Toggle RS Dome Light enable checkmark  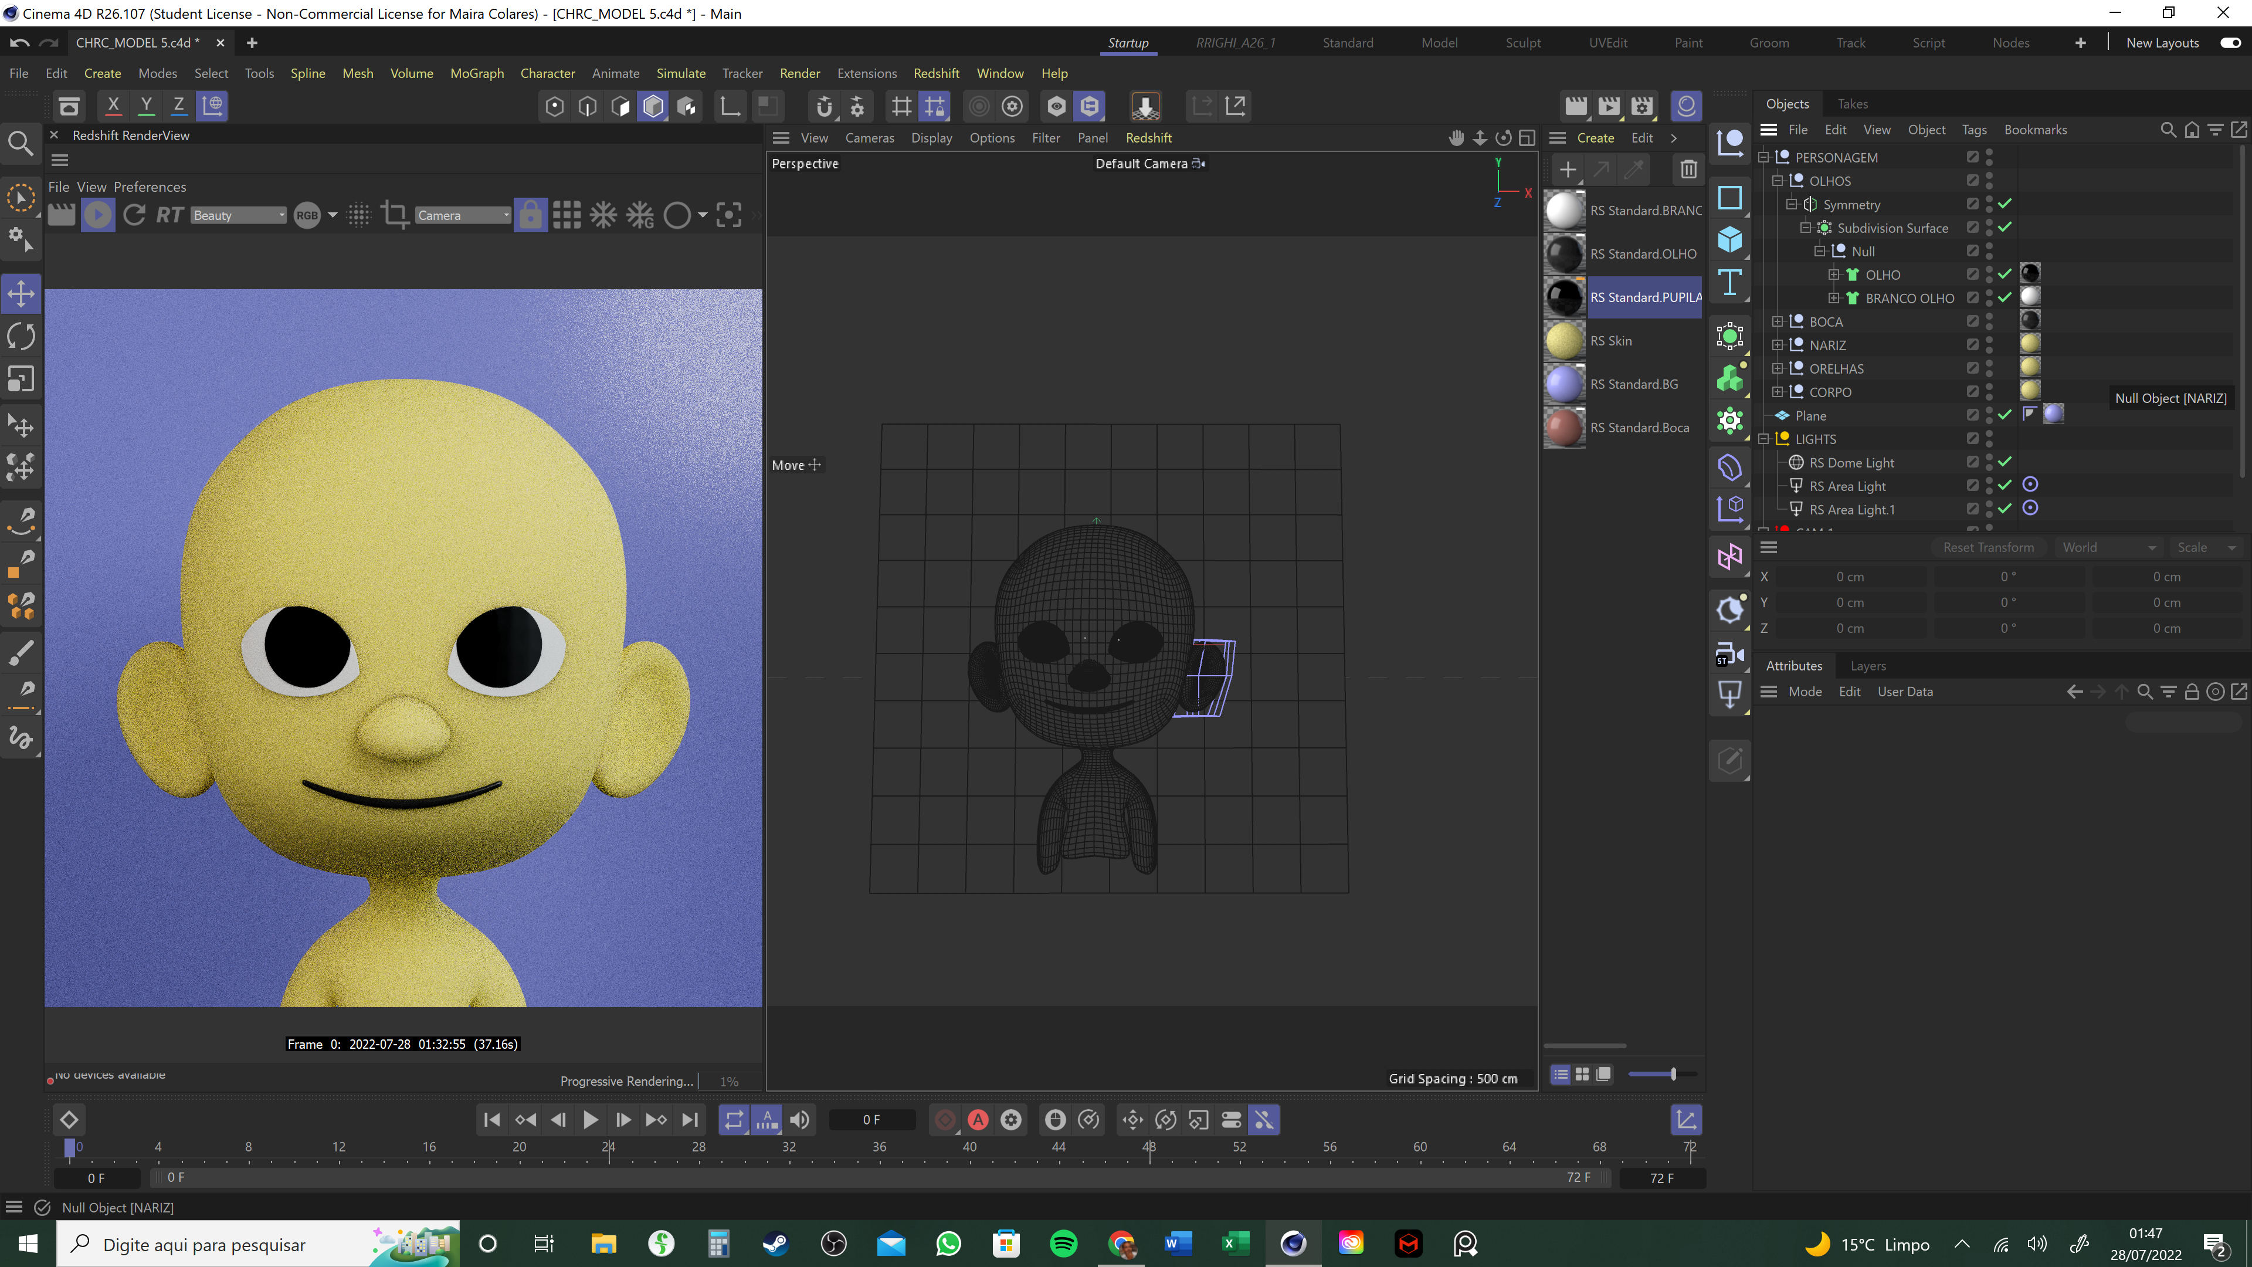2005,462
